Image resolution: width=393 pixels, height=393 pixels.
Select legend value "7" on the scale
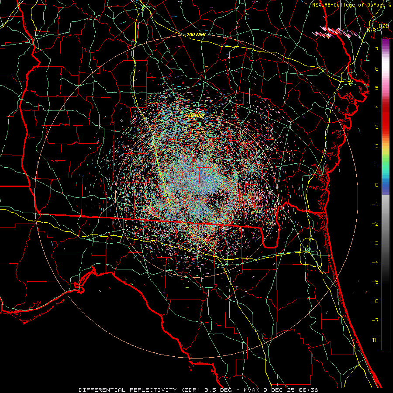tap(377, 49)
